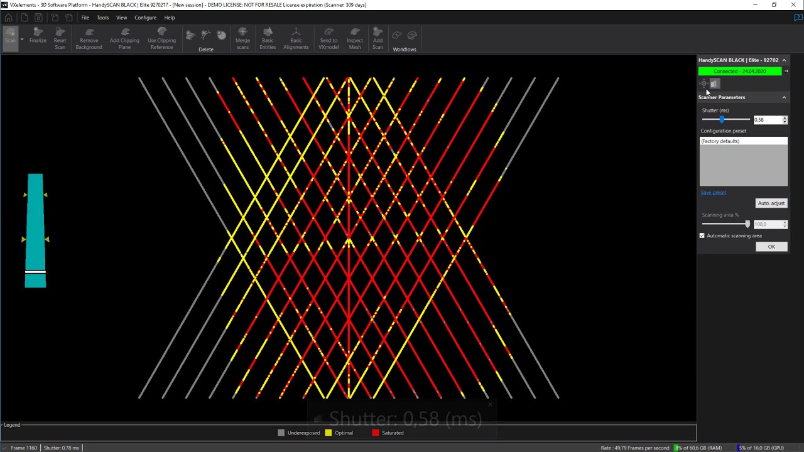This screenshot has width=804, height=452.
Task: Click the scanner targets visibility toggle
Action: click(x=704, y=83)
